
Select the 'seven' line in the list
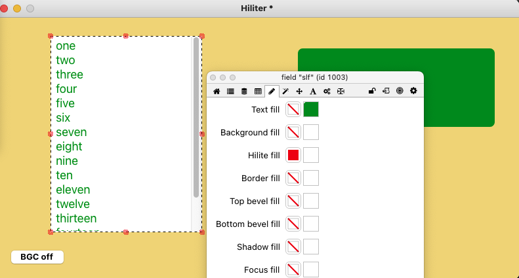72,132
